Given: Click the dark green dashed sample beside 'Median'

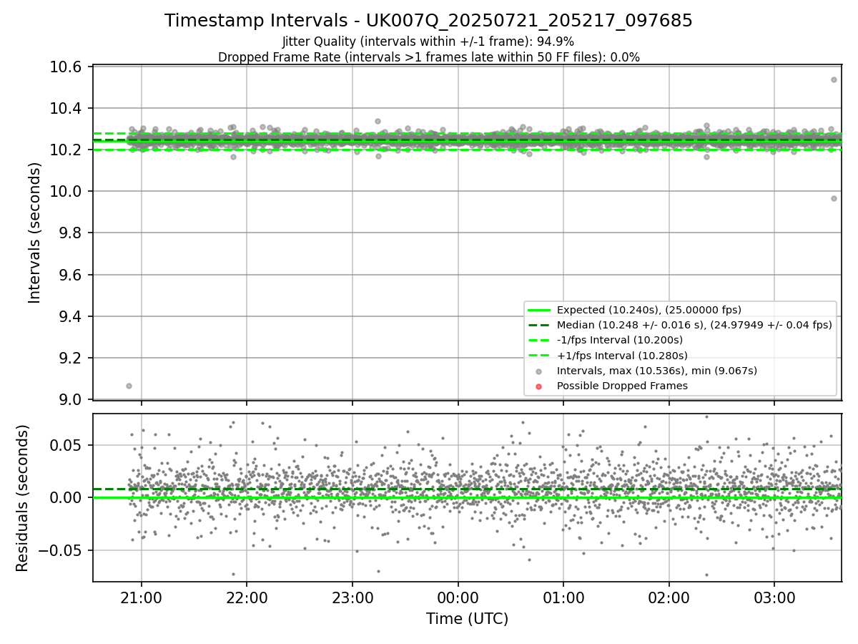Looking at the screenshot, I should 539,326.
